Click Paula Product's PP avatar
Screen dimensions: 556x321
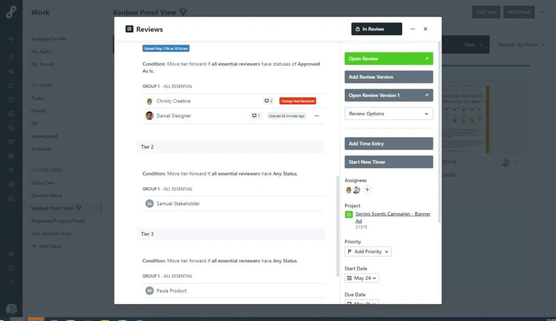click(x=149, y=291)
